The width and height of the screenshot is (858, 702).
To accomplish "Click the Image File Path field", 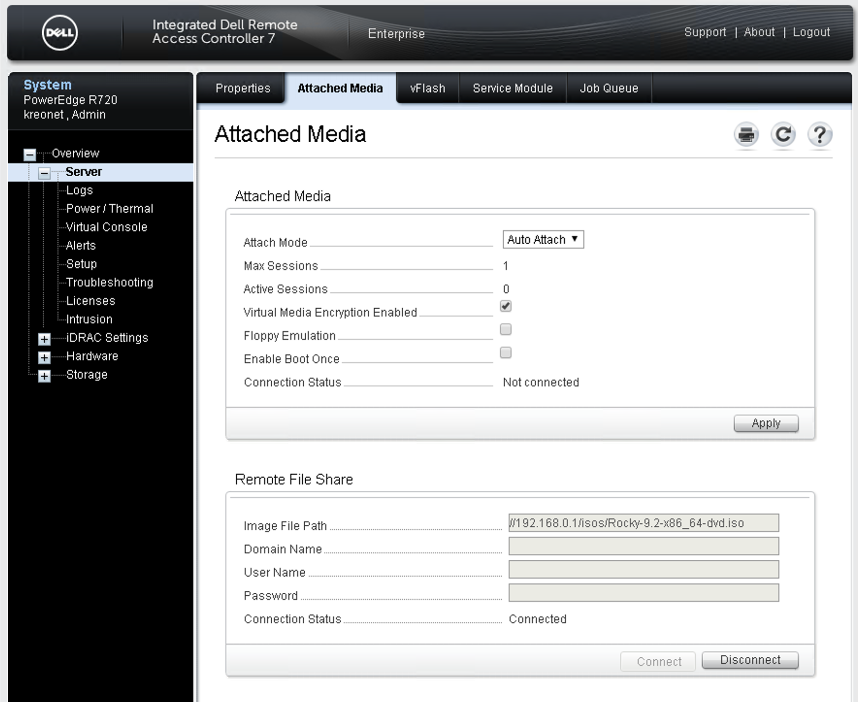I will pyautogui.click(x=643, y=523).
